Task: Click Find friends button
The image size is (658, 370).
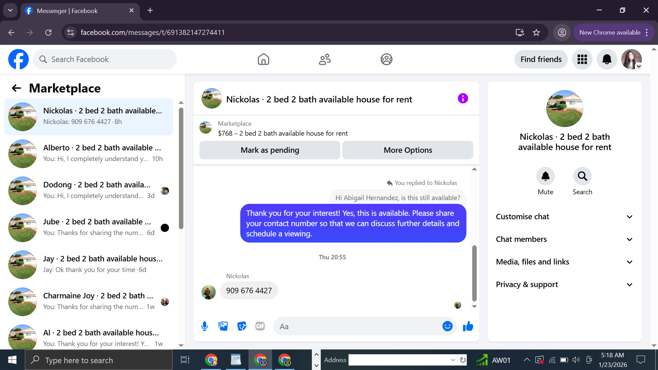Action: 541,59
